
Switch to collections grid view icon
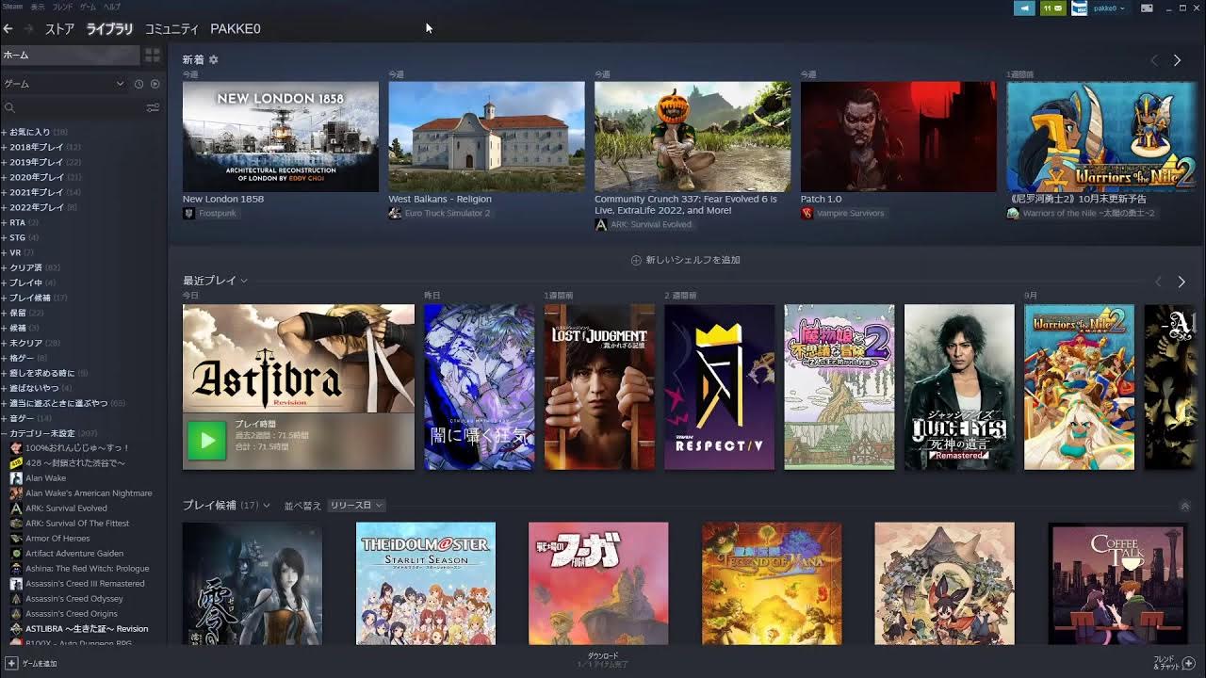pyautogui.click(x=153, y=56)
